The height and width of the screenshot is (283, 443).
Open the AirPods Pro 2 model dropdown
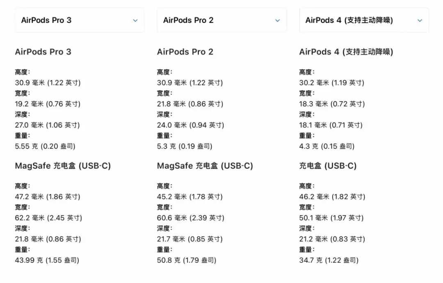coord(221,20)
